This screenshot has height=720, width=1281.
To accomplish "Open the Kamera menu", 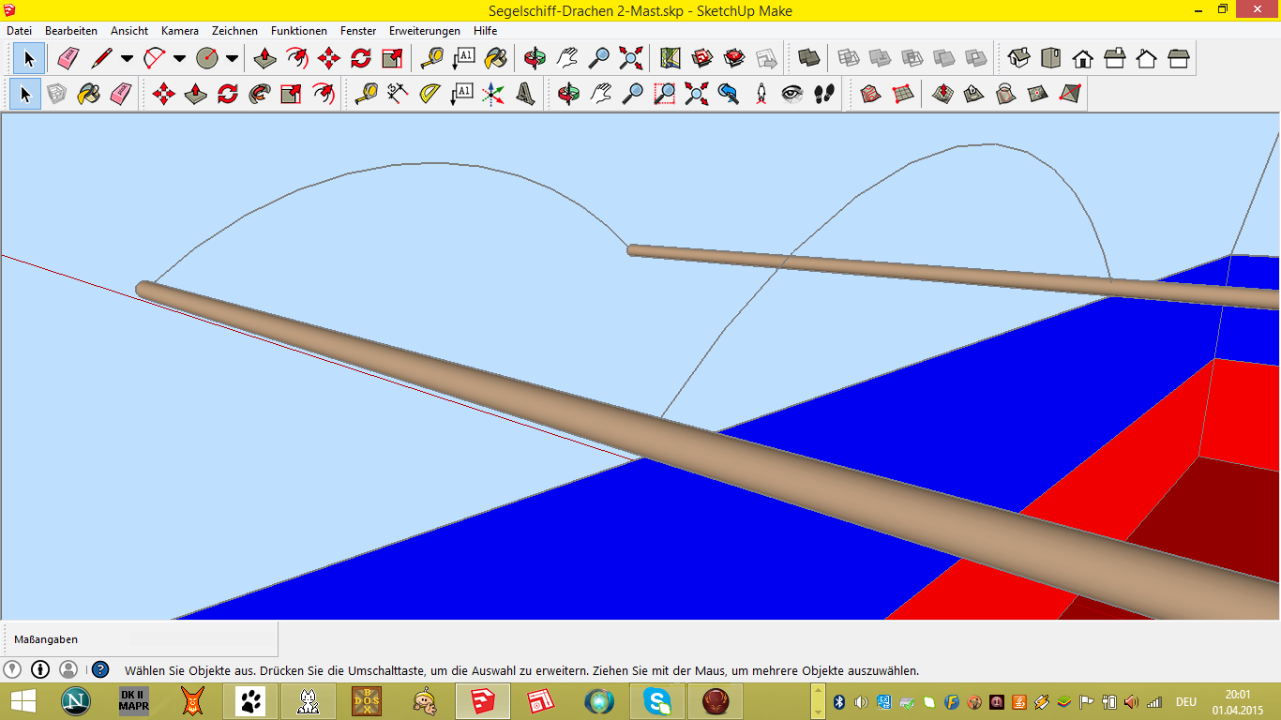I will click(x=179, y=31).
